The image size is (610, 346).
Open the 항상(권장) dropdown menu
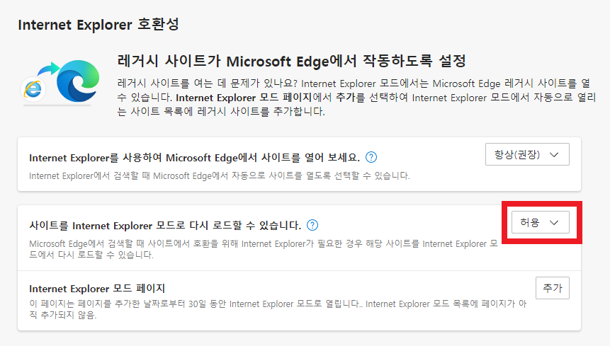527,154
